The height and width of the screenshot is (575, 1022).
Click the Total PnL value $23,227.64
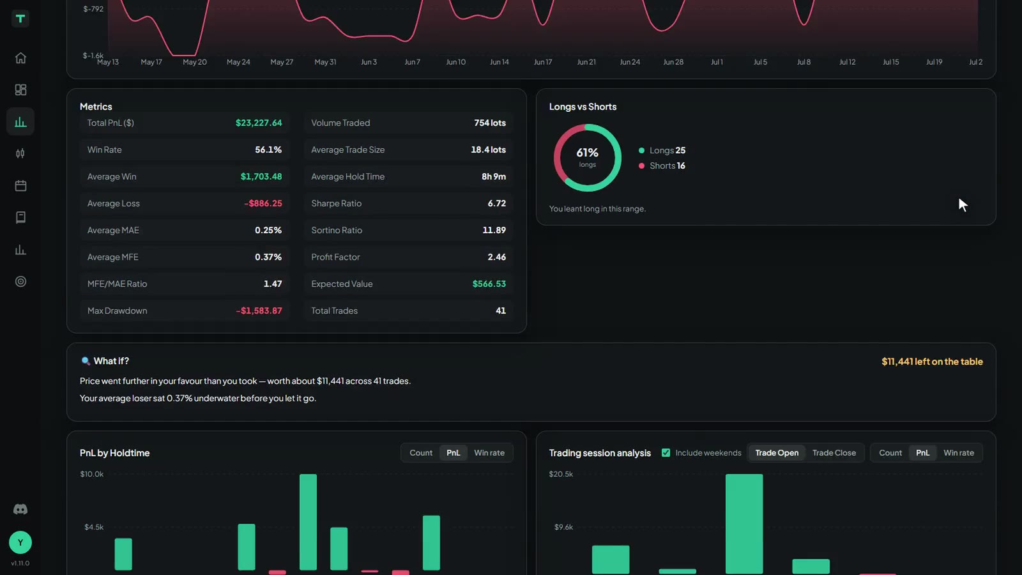click(259, 123)
